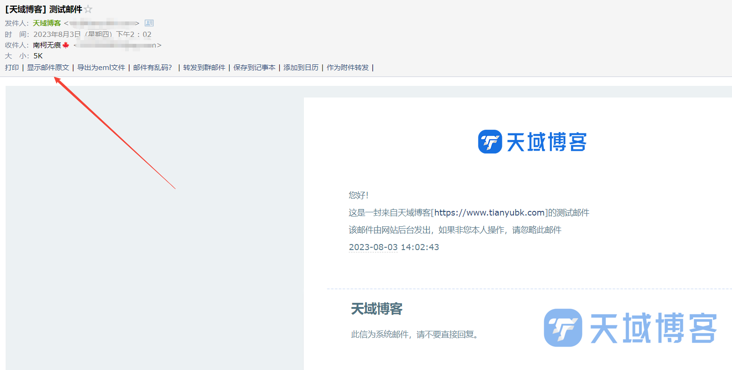
Task: Click 导出为eml文件
Action: click(x=101, y=68)
